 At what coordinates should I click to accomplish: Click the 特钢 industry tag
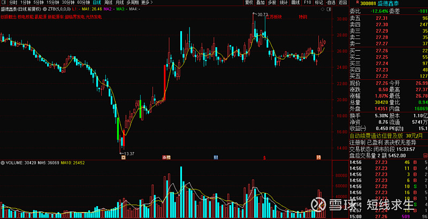coord(303,17)
